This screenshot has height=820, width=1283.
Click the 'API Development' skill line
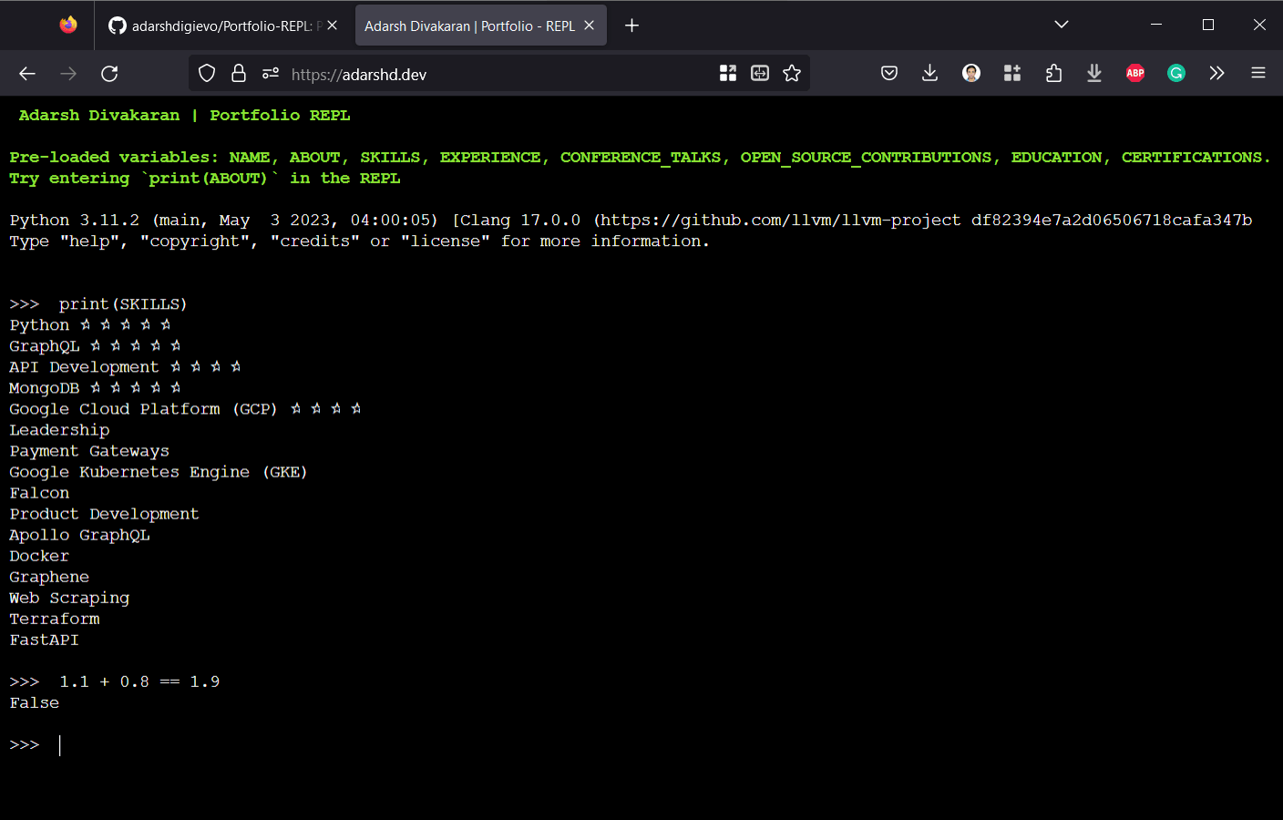coord(125,367)
